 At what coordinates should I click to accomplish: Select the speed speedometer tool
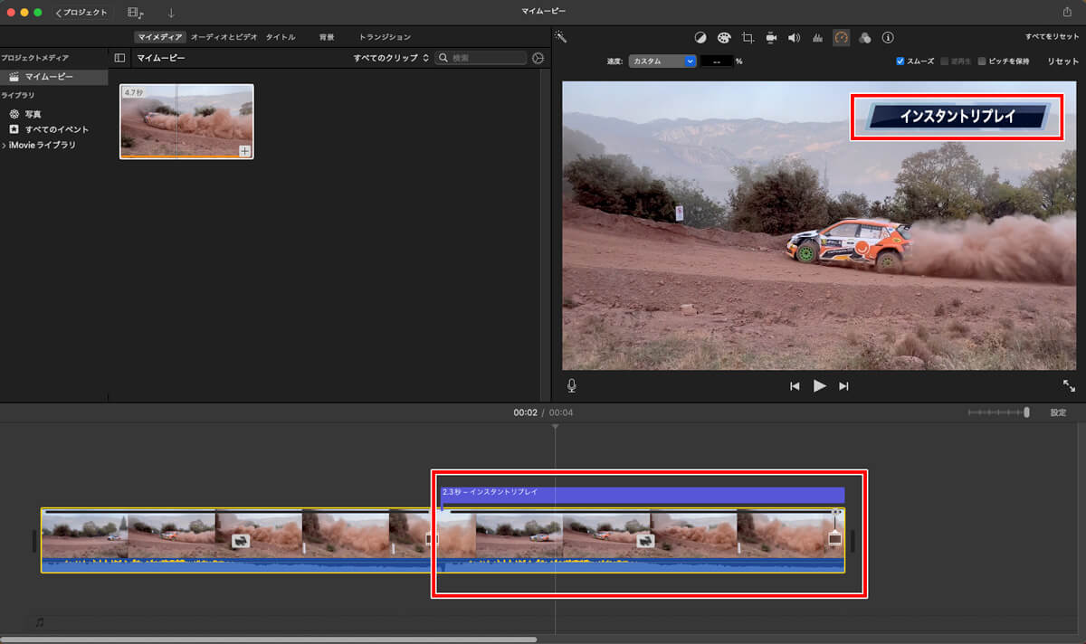[x=842, y=38]
